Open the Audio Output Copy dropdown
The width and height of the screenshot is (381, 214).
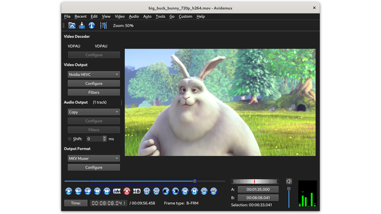click(94, 112)
